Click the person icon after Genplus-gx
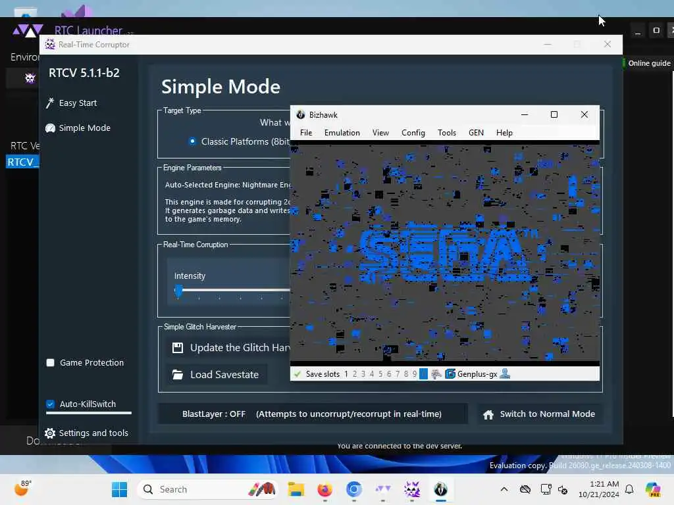This screenshot has height=505, width=674. pos(505,374)
